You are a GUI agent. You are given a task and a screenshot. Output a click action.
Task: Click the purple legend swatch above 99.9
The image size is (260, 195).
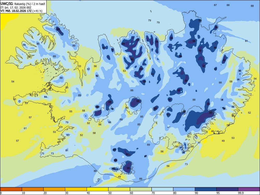[x=249, y=189]
